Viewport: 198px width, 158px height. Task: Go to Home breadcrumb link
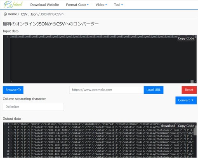(12, 14)
